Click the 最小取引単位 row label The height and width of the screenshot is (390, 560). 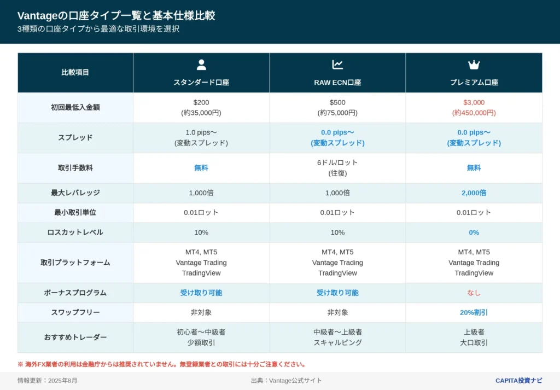pyautogui.click(x=75, y=212)
